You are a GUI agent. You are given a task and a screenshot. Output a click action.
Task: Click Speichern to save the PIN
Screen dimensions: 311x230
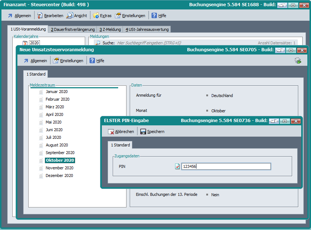(x=152, y=132)
